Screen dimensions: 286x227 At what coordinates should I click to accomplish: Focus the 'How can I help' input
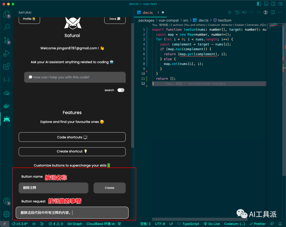coord(75,77)
